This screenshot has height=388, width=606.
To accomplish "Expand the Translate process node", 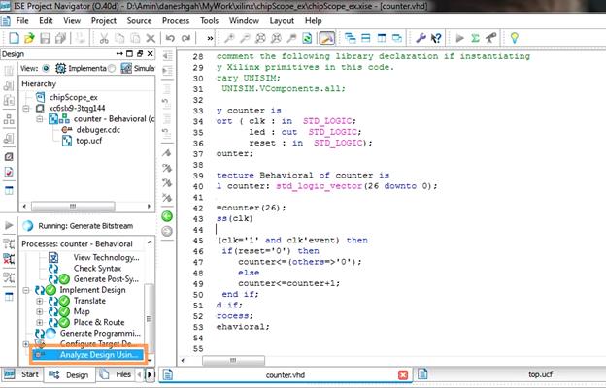I will 40,301.
